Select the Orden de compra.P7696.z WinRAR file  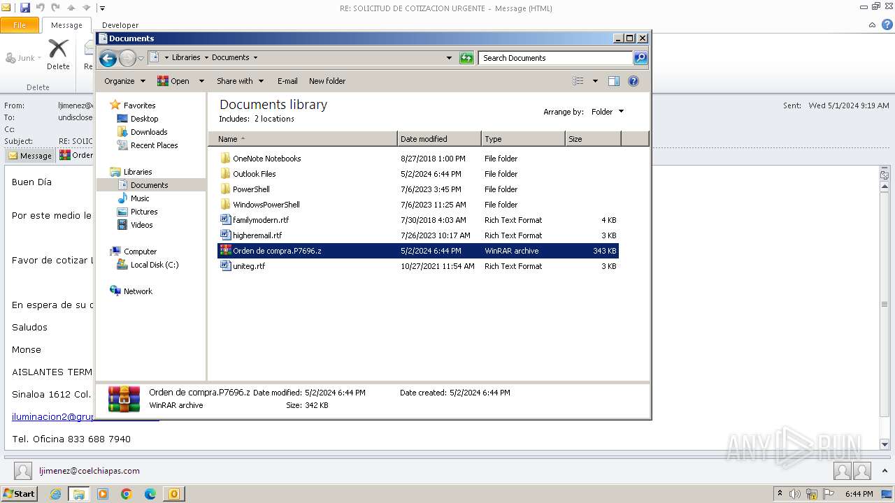(418, 251)
